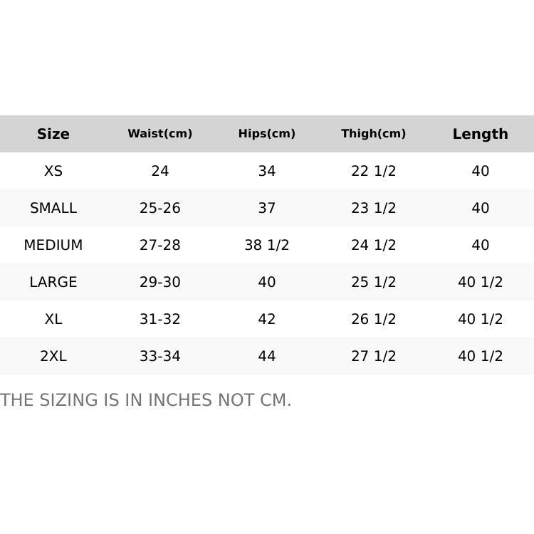Click the Size column header
The height and width of the screenshot is (534, 534).
(x=53, y=134)
